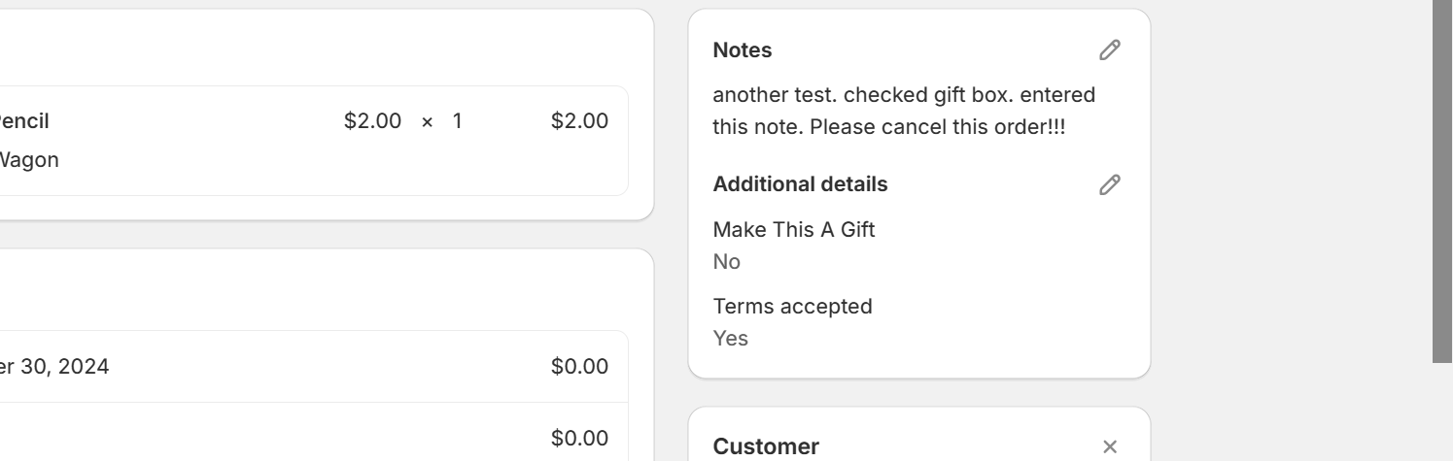Click the No value under Make This A Gift

[727, 262]
